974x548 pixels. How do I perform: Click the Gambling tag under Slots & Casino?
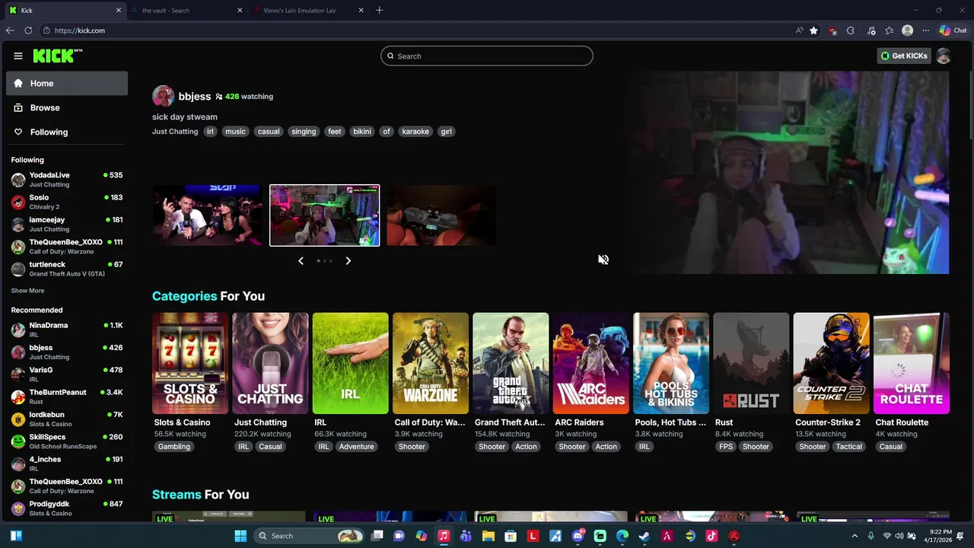point(174,447)
